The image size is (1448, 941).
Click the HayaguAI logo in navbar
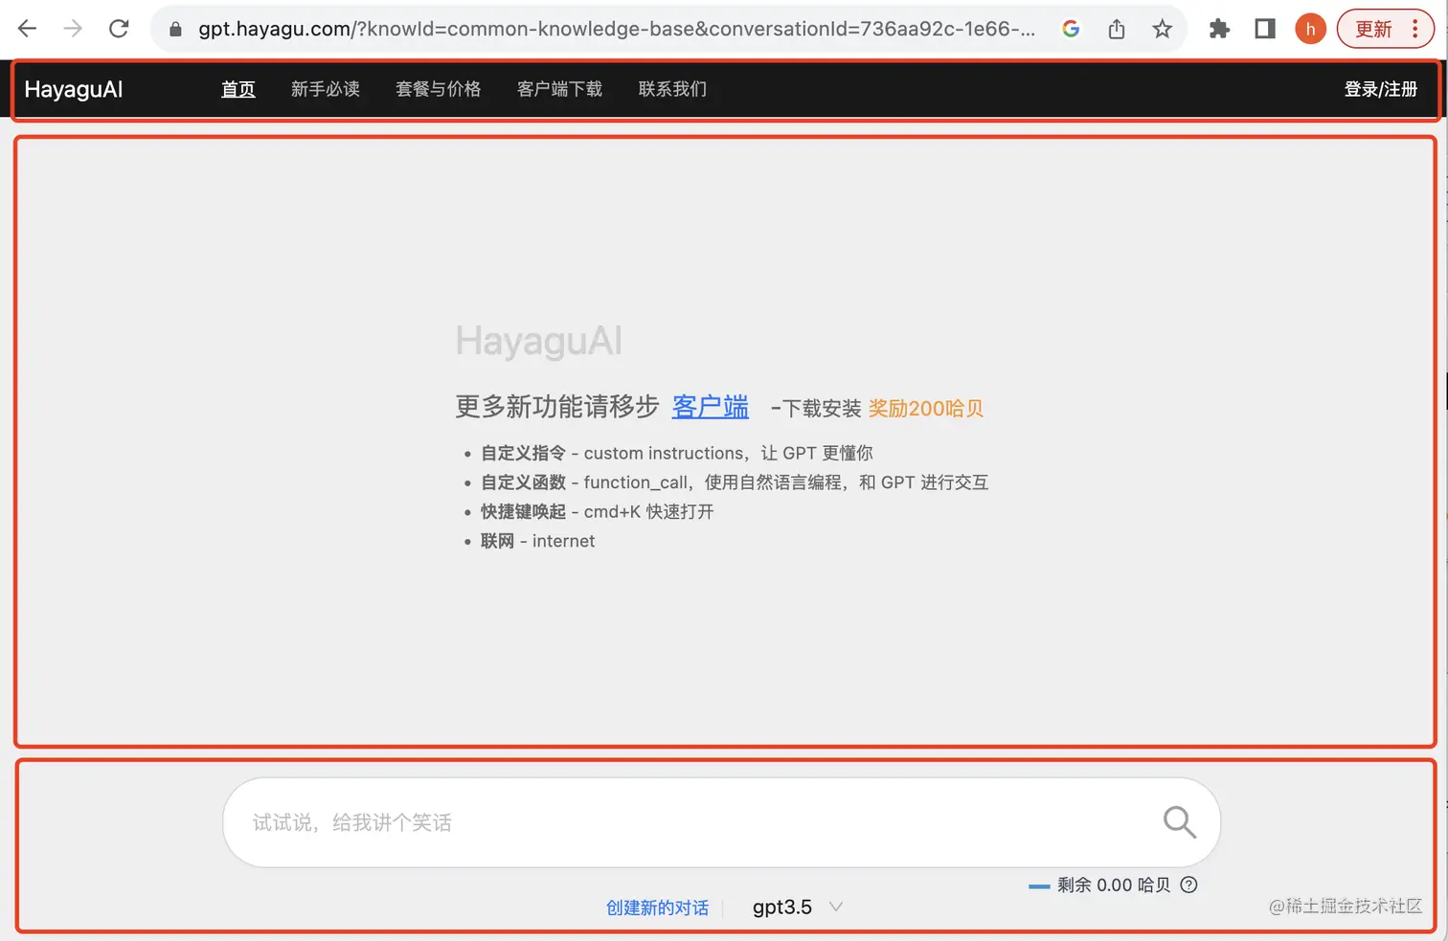tap(74, 89)
